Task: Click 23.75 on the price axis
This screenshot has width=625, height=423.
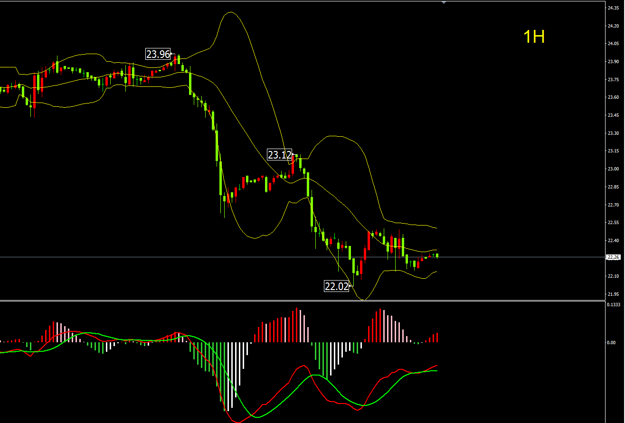Action: coord(613,80)
